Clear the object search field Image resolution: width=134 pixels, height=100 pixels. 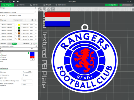[x=36, y=46]
